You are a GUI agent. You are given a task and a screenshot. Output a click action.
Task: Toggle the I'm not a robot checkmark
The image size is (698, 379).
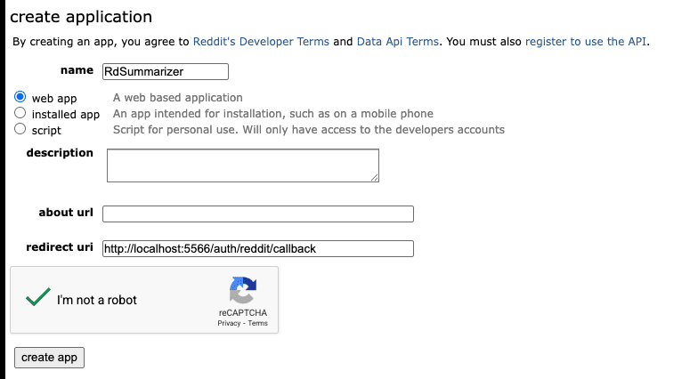38,297
